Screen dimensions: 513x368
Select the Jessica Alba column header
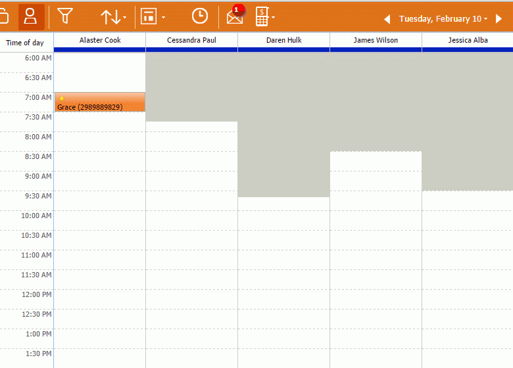[x=468, y=40]
